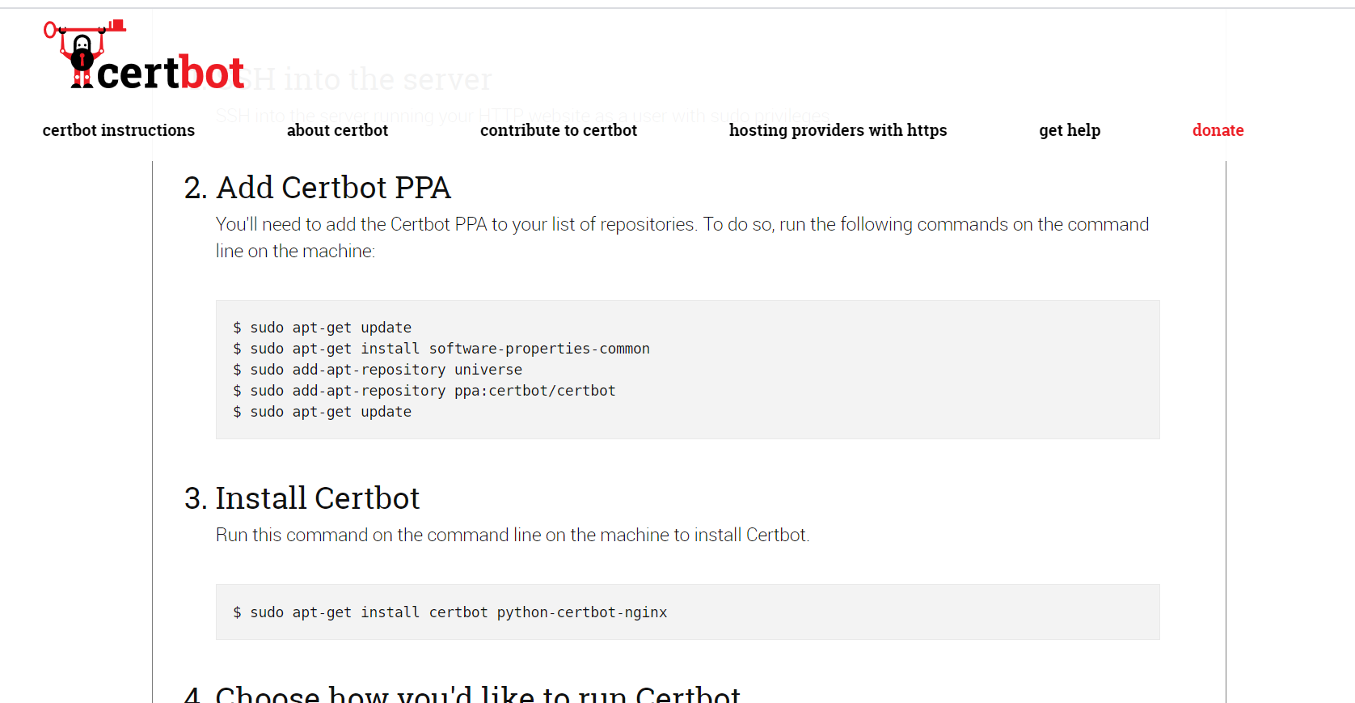Screen dimensions: 1355x703
Task: Open contribute to certbot link
Action: tap(559, 130)
